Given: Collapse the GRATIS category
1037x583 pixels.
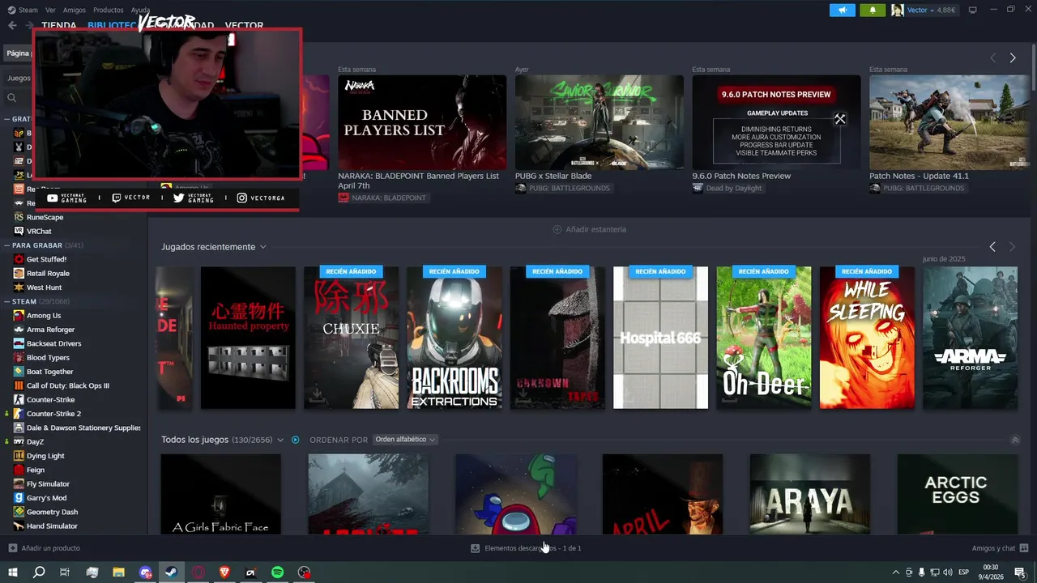Looking at the screenshot, I should tap(6, 119).
